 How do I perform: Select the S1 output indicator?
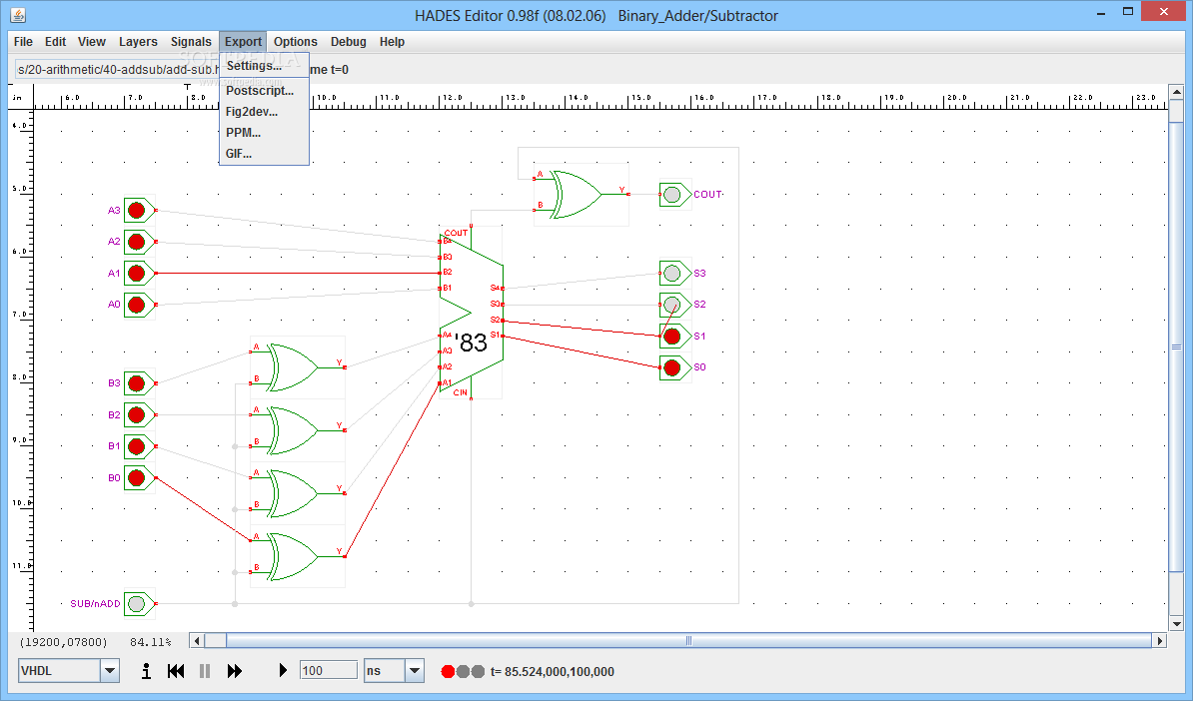(x=671, y=337)
